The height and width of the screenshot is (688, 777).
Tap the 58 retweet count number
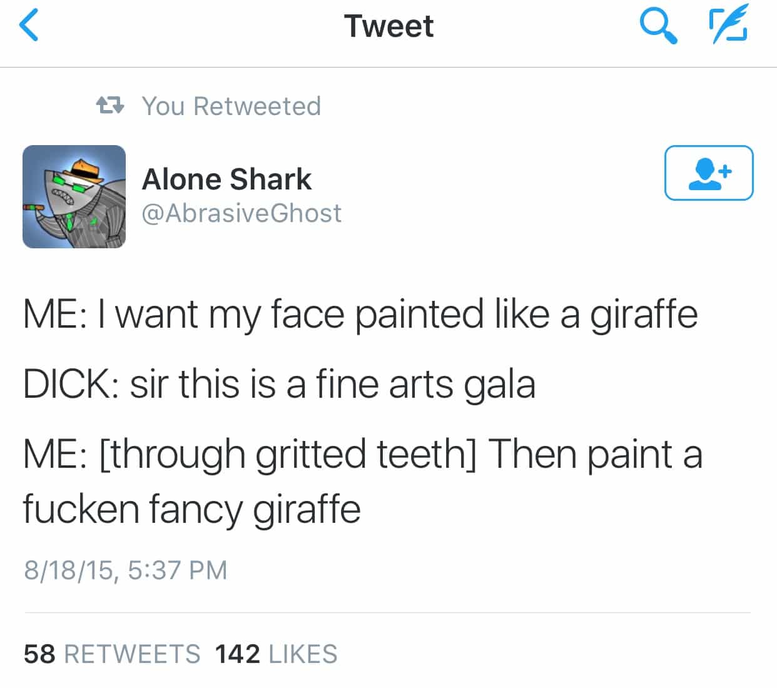[39, 654]
